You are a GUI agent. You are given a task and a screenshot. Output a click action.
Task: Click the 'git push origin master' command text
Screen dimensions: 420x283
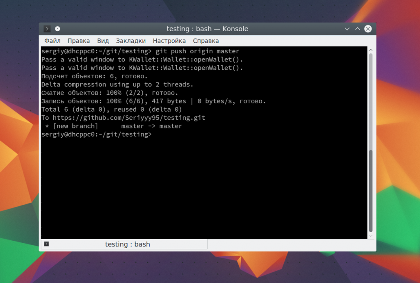pyautogui.click(x=197, y=51)
